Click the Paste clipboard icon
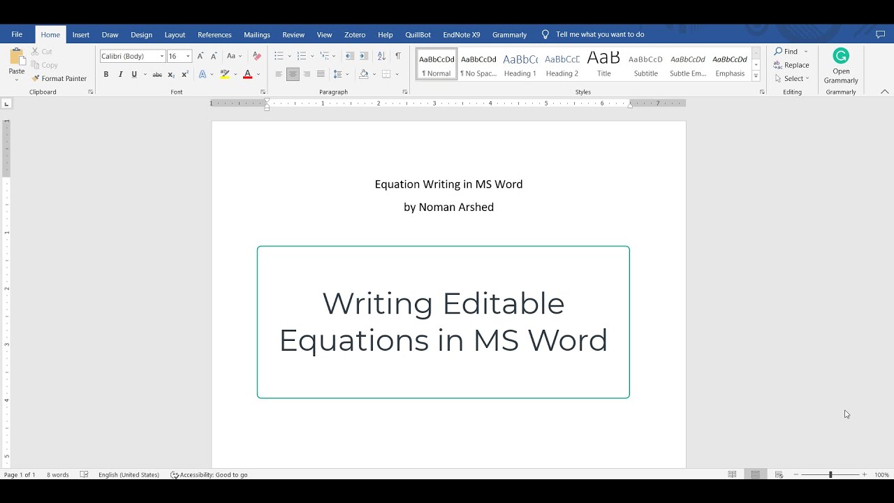Screen dimensions: 894x503 pyautogui.click(x=17, y=58)
